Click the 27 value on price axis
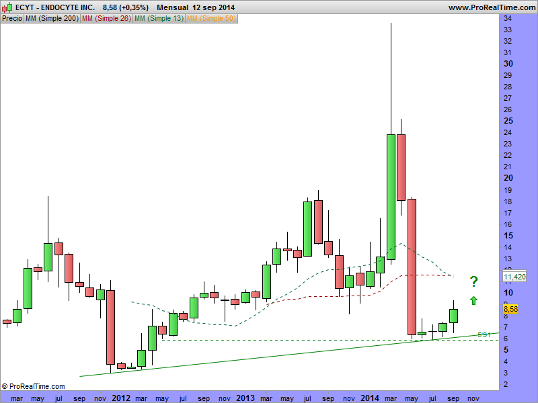Screen dimensions: 538x403 point(508,98)
